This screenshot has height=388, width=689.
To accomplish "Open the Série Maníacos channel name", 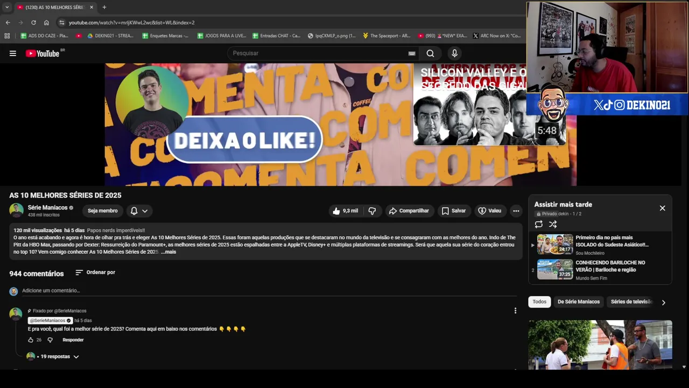I will click(x=47, y=207).
